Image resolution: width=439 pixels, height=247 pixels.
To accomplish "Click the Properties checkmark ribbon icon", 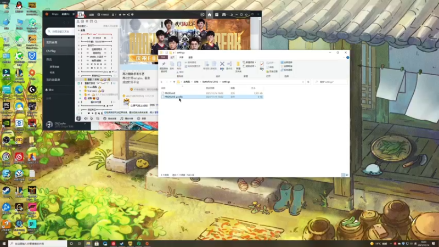I will tap(262, 66).
